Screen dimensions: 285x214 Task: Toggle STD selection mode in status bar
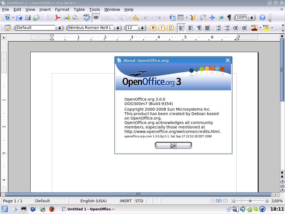pos(139,201)
